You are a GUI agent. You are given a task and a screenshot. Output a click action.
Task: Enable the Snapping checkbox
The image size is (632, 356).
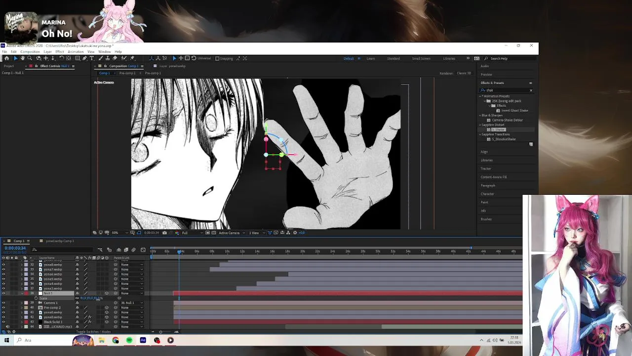[x=217, y=58]
